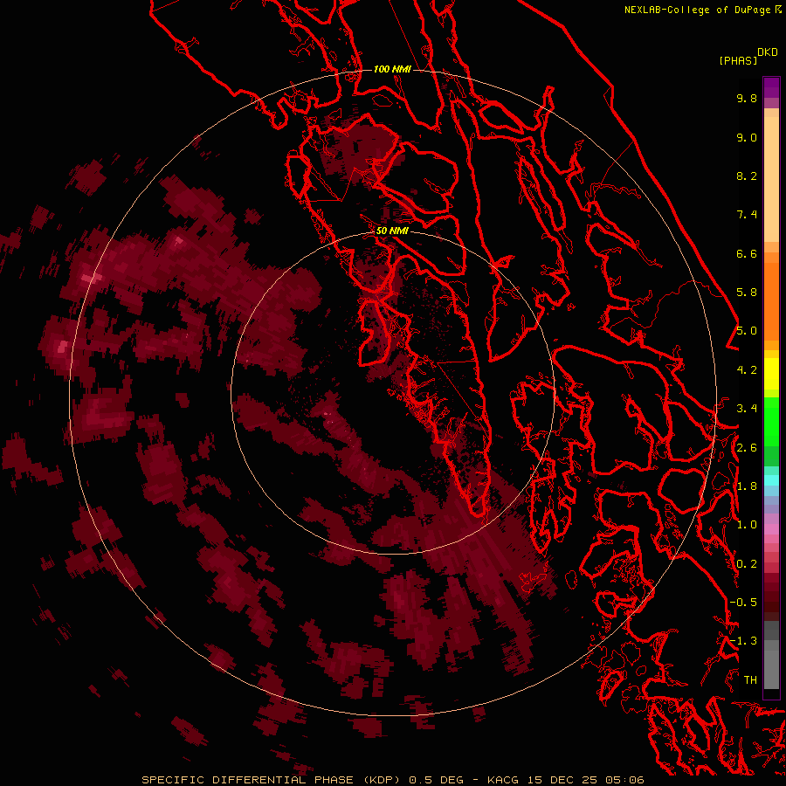Click the 50 NMI range ring label
Viewport: 786px width, 786px height.
tap(392, 231)
